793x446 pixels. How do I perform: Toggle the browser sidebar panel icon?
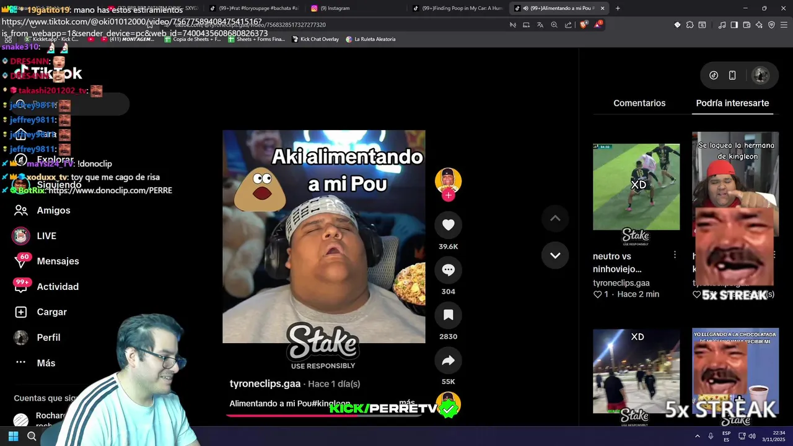tap(734, 25)
